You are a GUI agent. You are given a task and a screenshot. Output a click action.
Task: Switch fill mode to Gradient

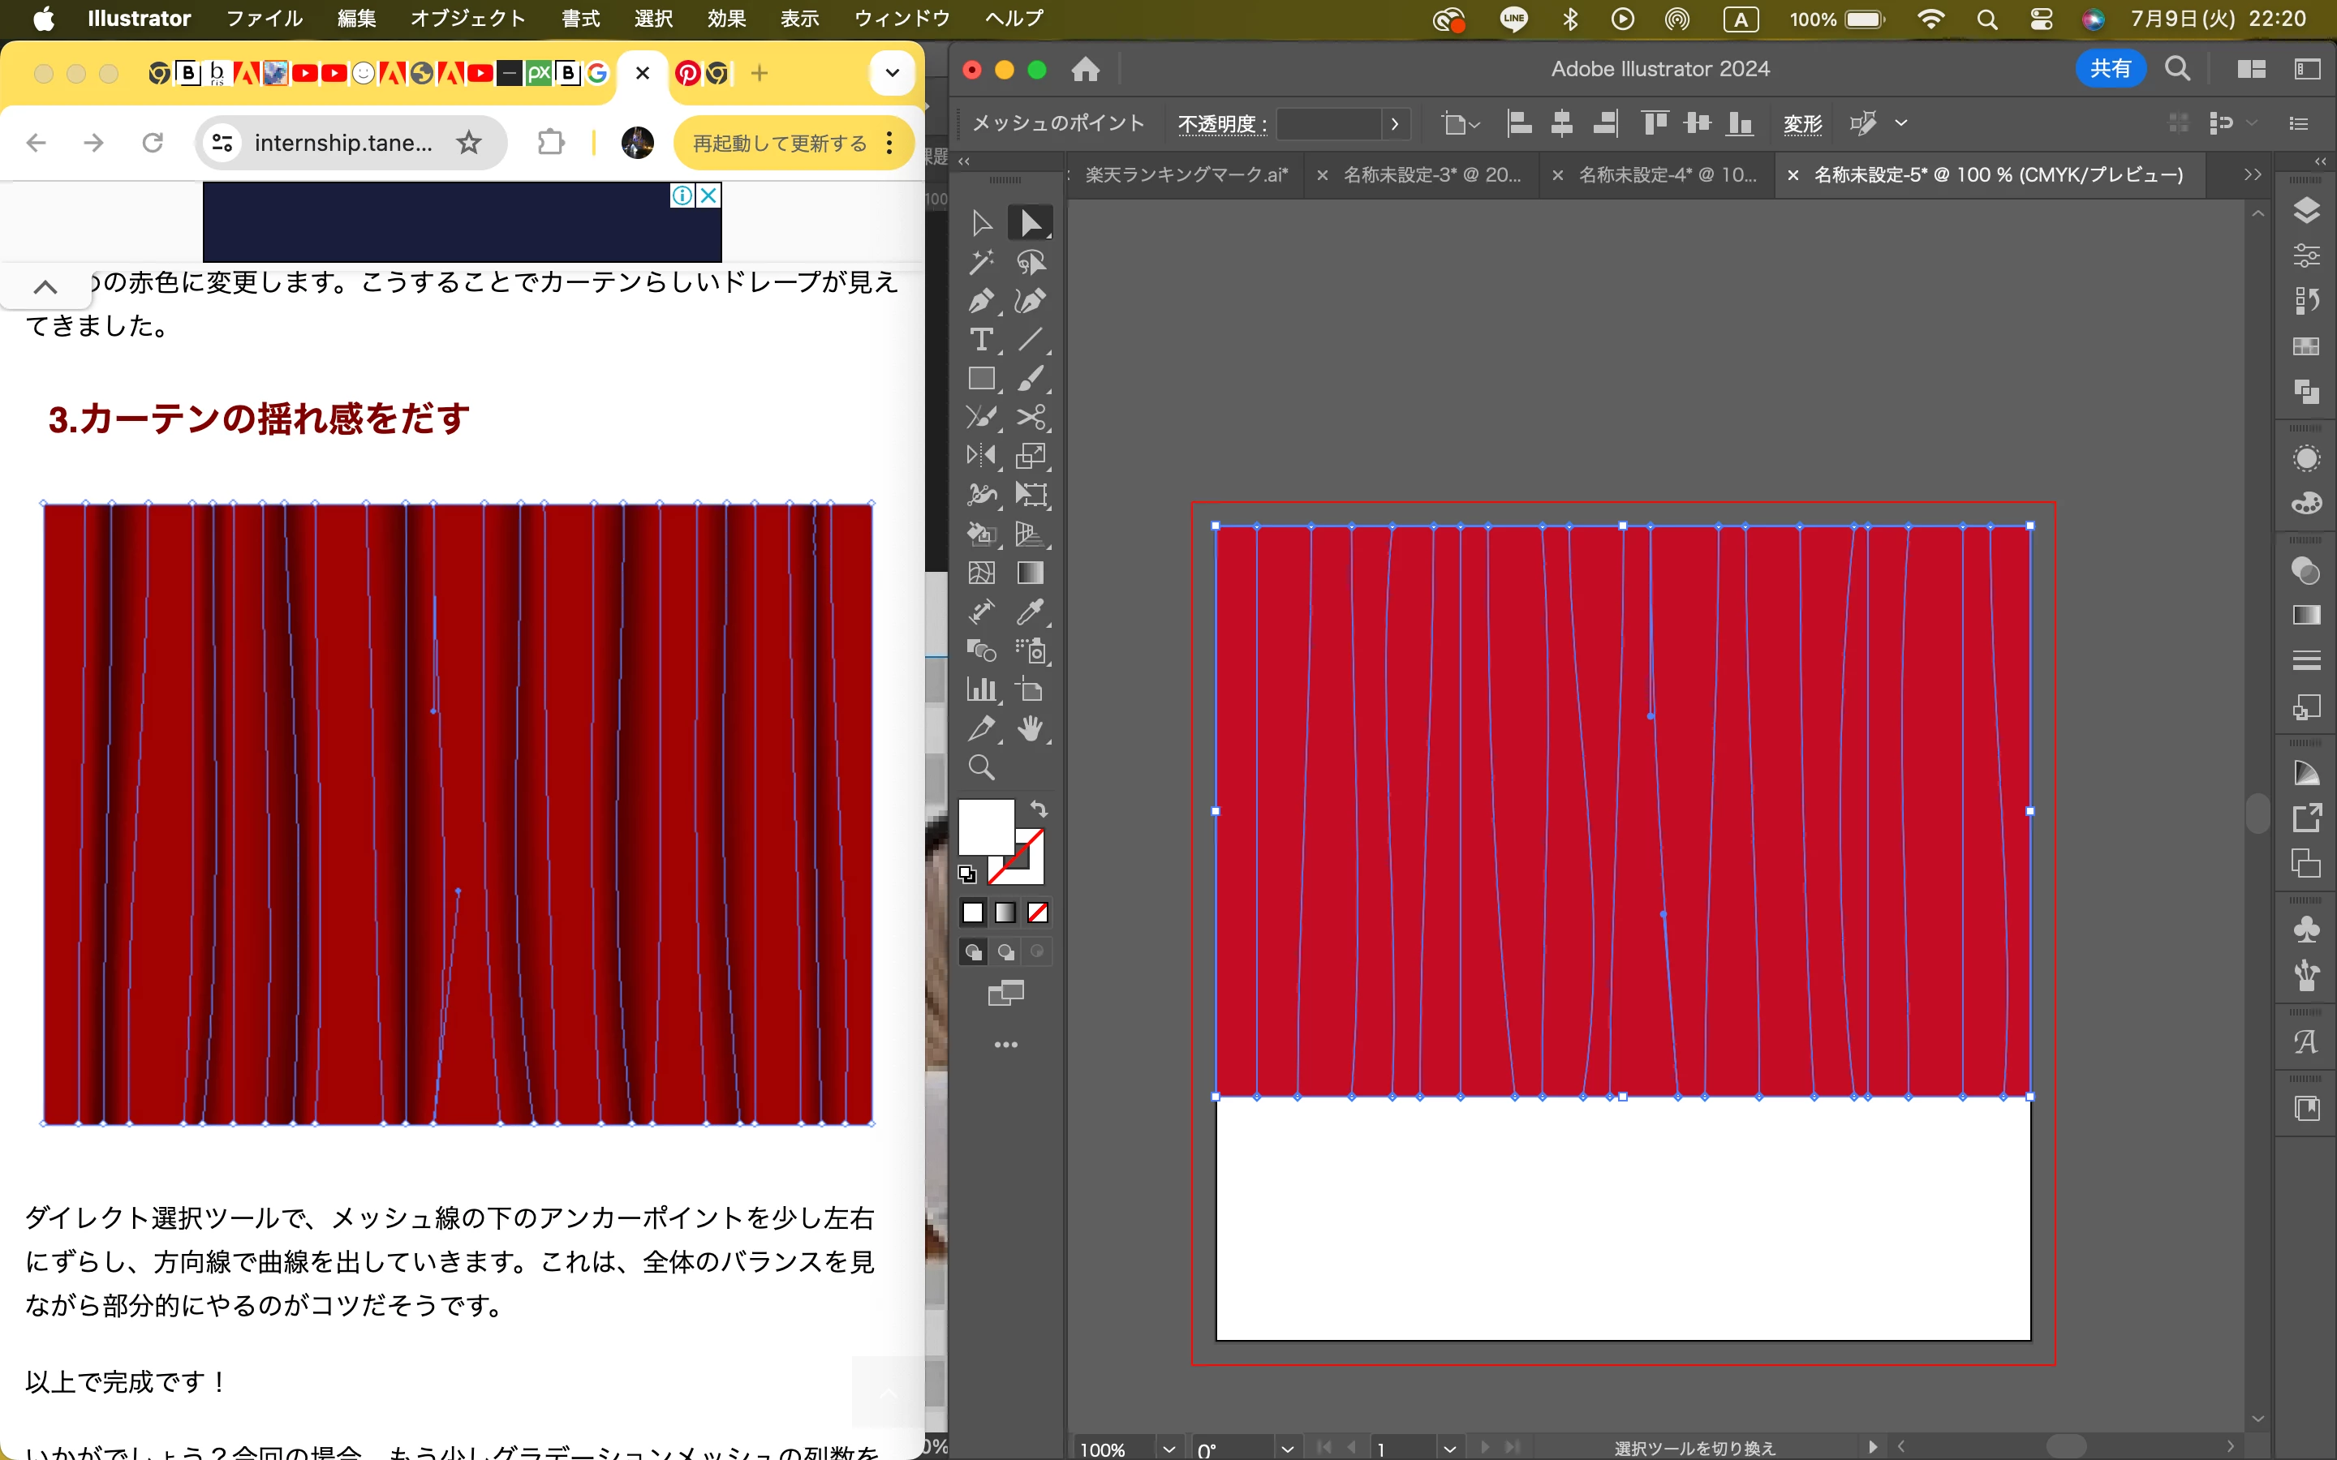1005,912
